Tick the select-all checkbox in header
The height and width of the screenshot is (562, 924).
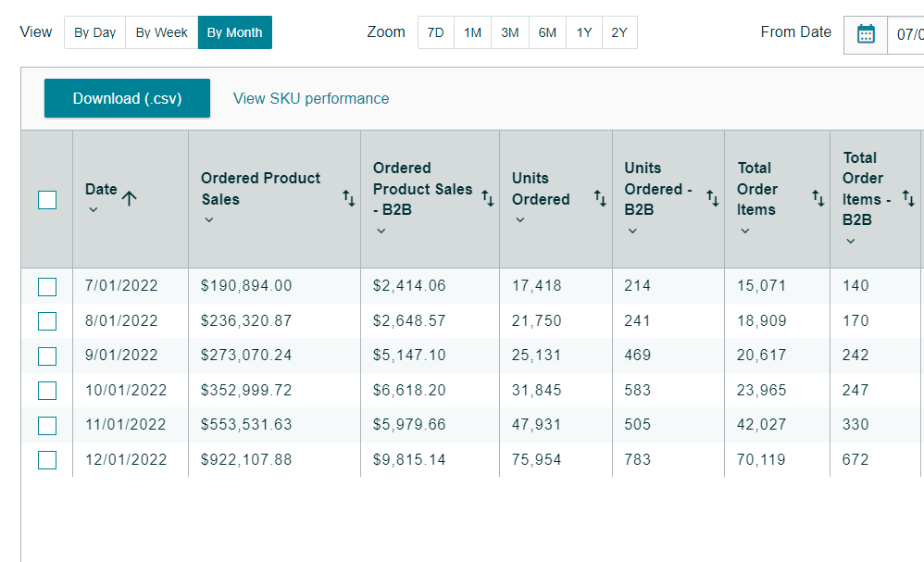click(47, 200)
